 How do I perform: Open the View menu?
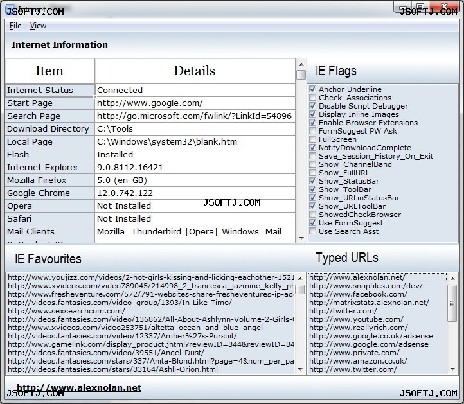point(38,26)
